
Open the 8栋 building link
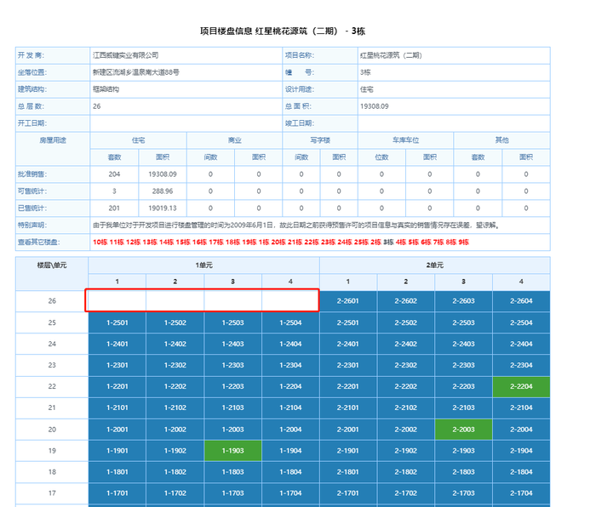(451, 242)
